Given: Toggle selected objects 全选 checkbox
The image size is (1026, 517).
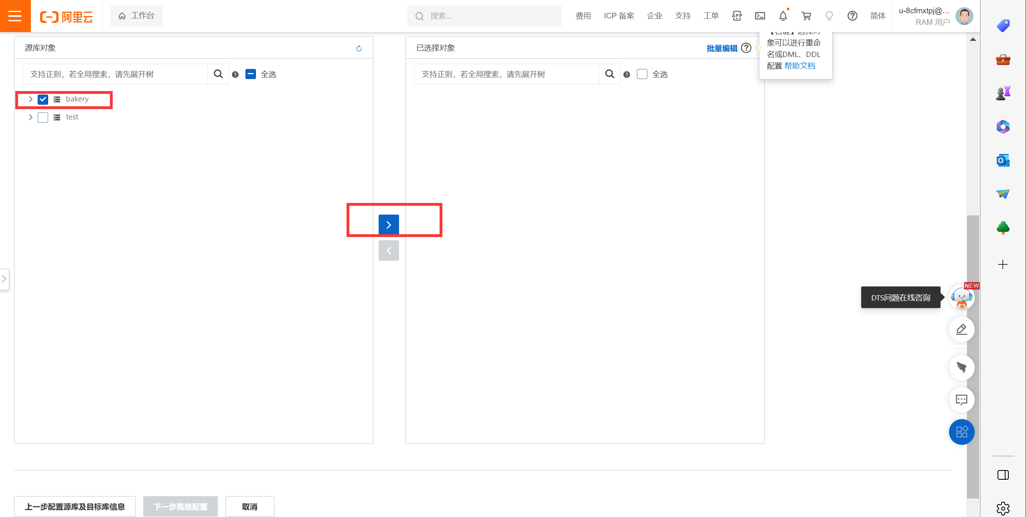Looking at the screenshot, I should click(642, 74).
